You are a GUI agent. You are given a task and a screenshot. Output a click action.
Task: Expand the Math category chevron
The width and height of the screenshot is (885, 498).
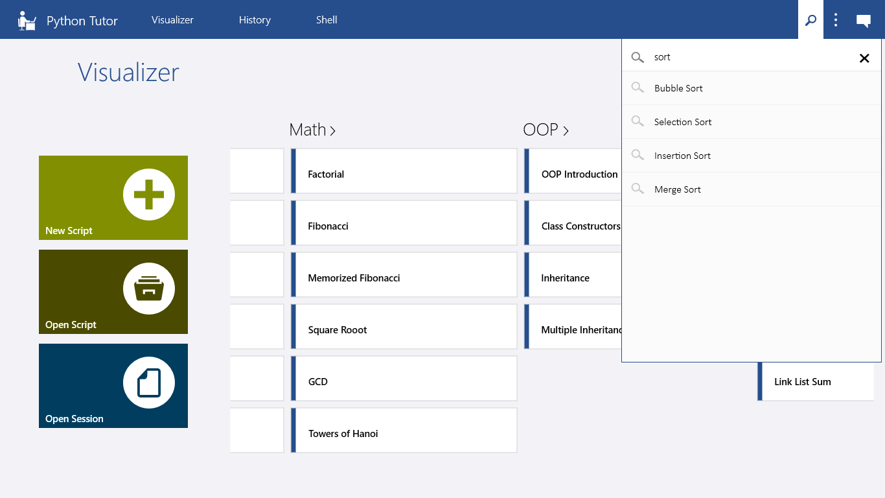(333, 130)
